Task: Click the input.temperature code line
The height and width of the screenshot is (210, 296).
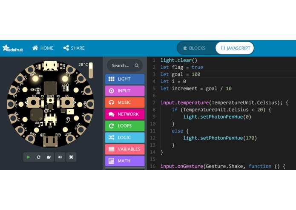Action: coord(224,102)
